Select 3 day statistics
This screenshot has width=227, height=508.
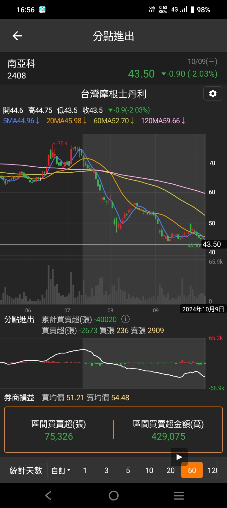coord(106,470)
